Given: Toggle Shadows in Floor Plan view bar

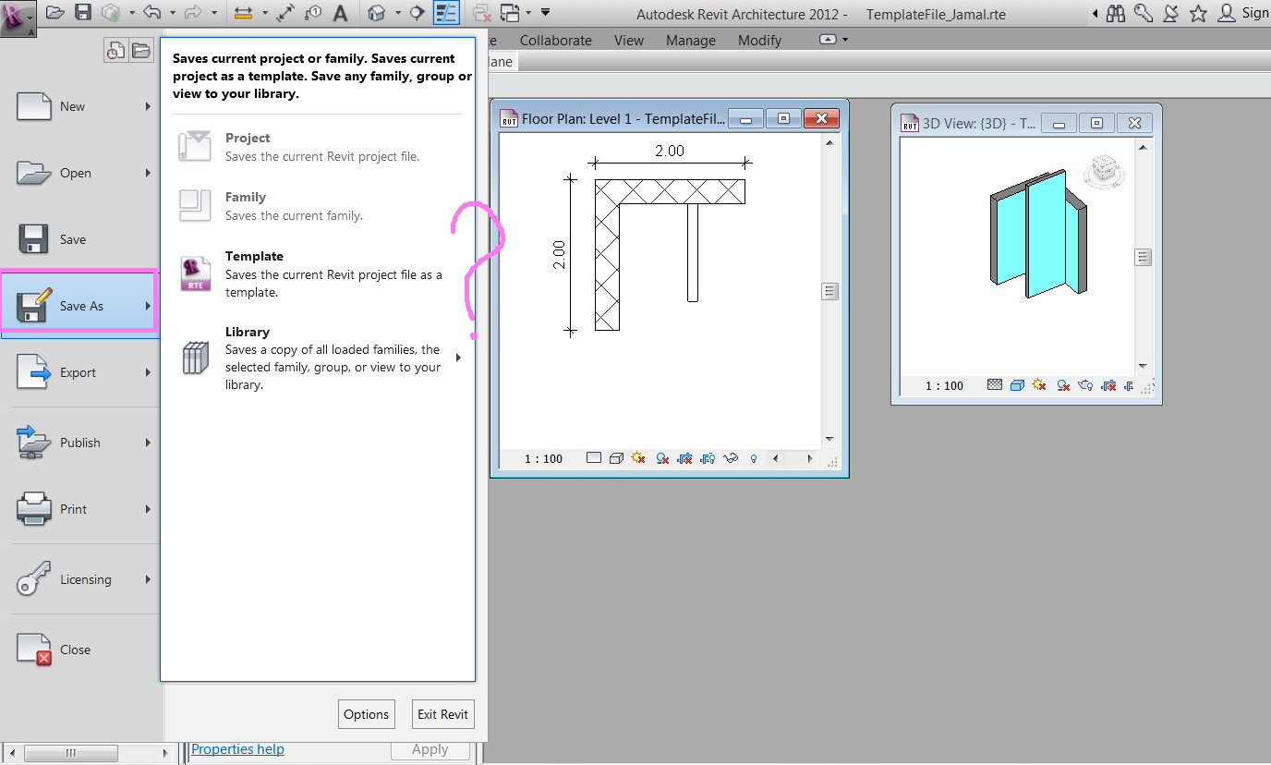Looking at the screenshot, I should click(x=661, y=458).
